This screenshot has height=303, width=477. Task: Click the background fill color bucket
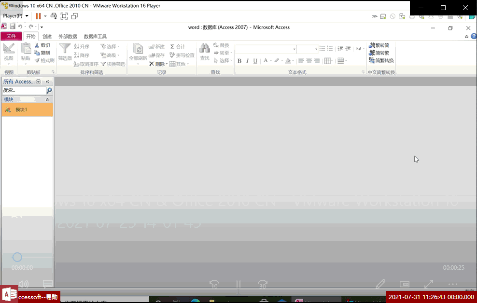click(x=288, y=60)
